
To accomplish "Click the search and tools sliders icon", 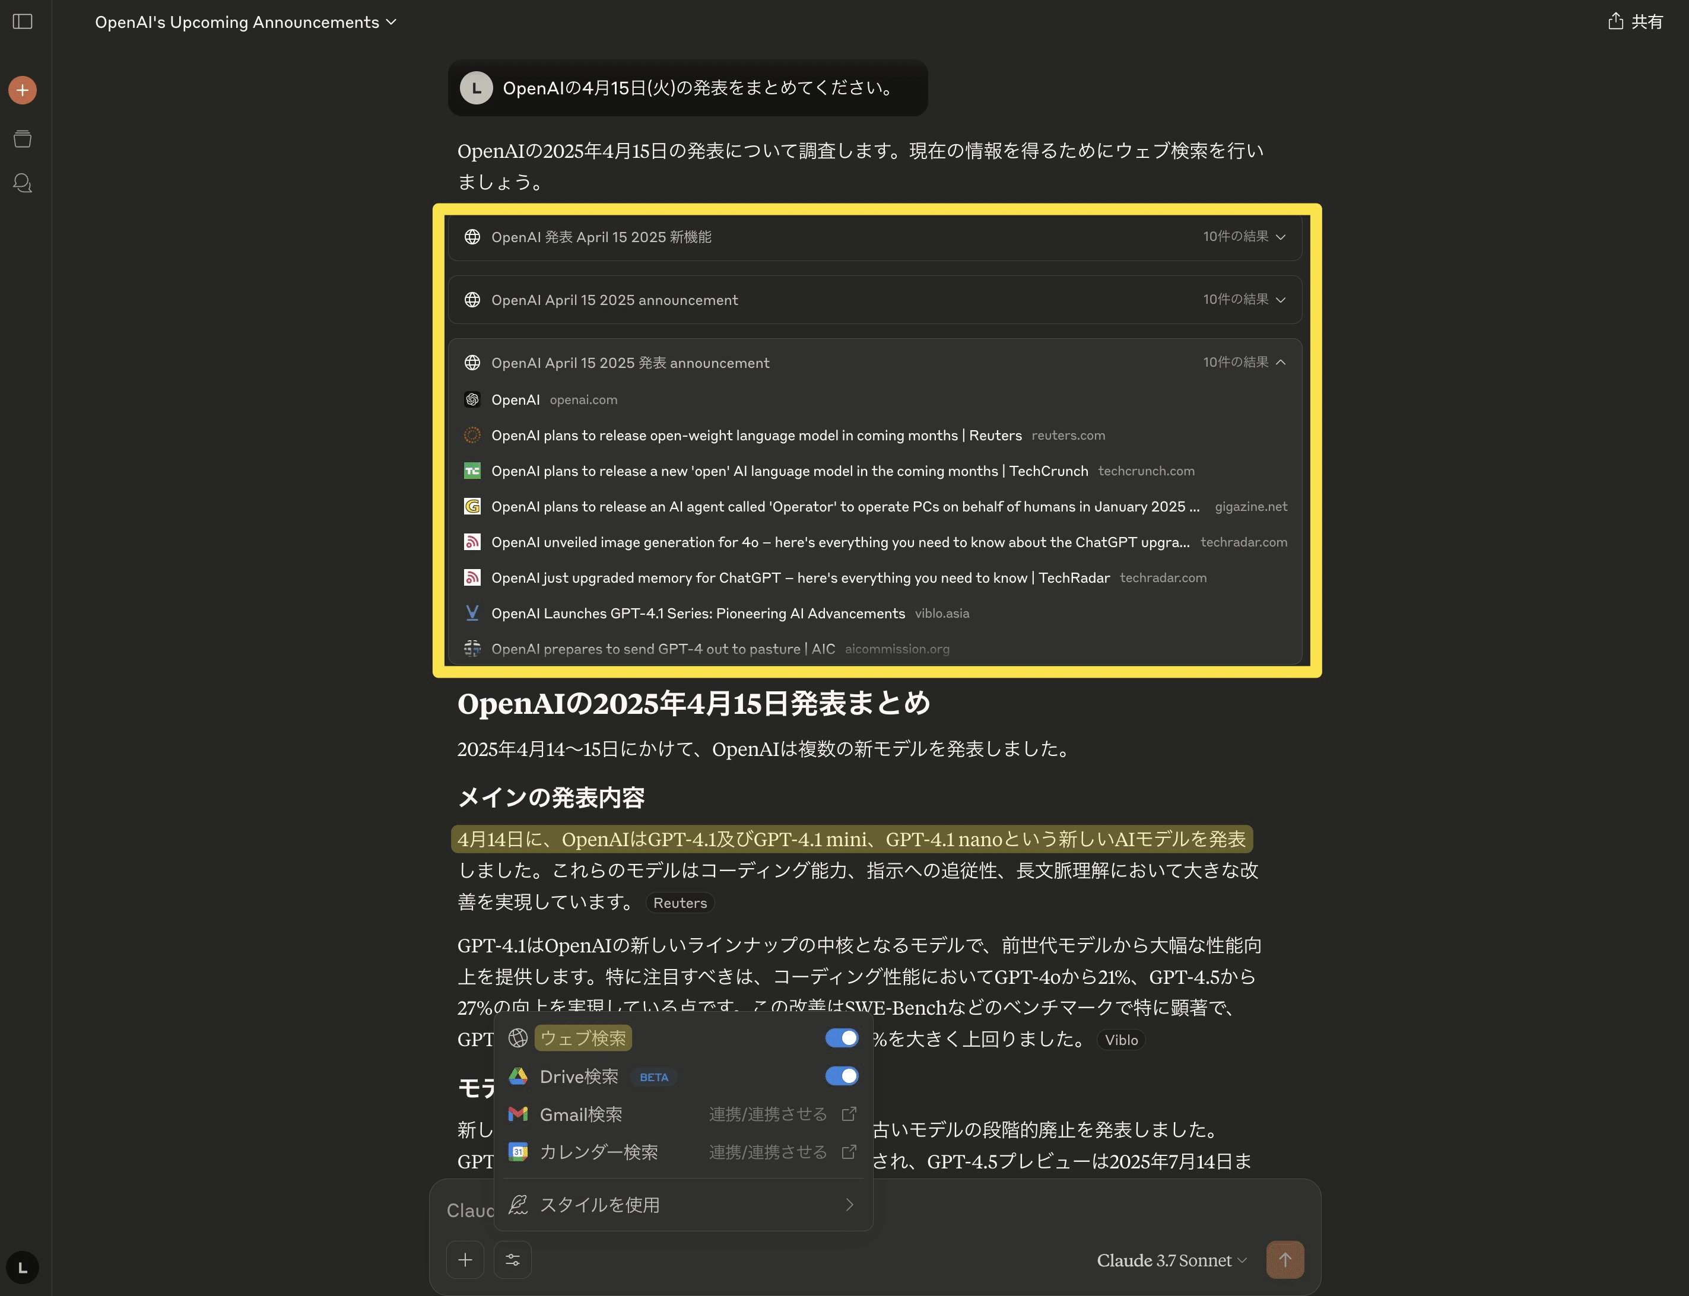I will tap(512, 1260).
